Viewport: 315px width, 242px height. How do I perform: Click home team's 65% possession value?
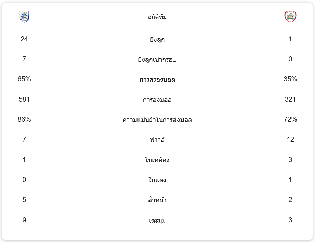coord(24,79)
